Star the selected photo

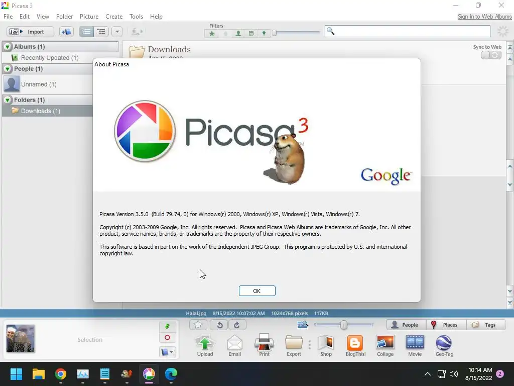pyautogui.click(x=198, y=325)
